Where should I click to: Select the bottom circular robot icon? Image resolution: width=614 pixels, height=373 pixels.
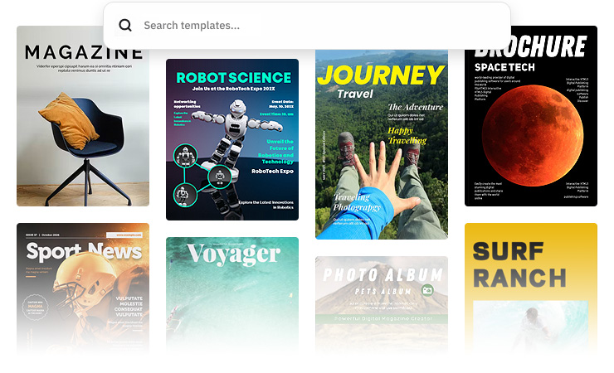coord(185,194)
